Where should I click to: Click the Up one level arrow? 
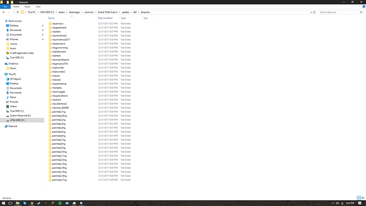click(x=18, y=12)
